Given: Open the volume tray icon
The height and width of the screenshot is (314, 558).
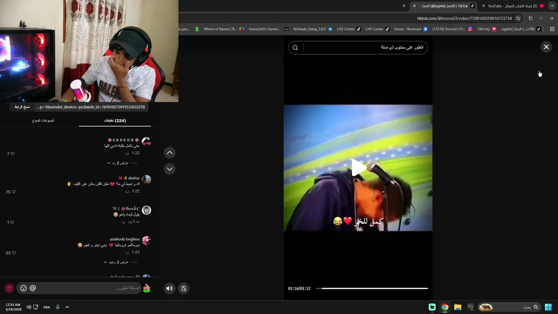Looking at the screenshot, I should click(x=28, y=307).
